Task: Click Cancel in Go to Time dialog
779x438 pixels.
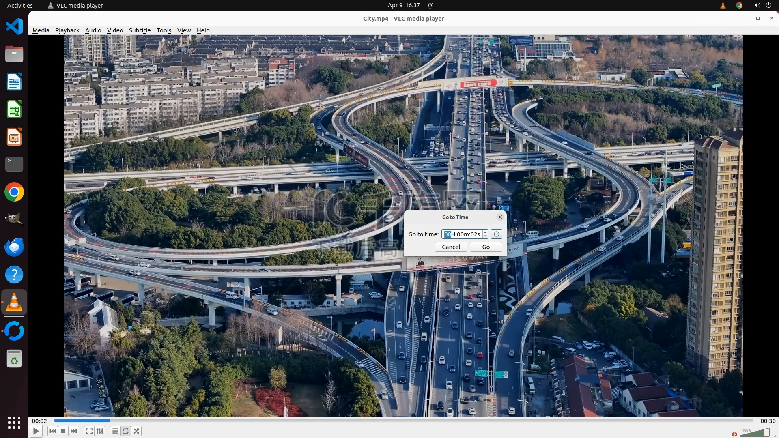Action: pyautogui.click(x=451, y=247)
